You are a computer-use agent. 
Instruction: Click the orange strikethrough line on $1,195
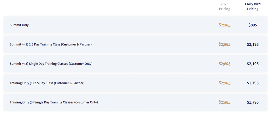225,25
